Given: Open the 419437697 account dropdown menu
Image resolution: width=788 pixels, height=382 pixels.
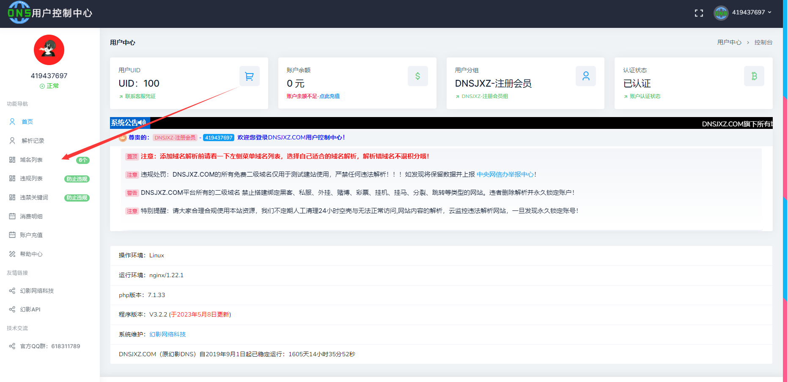Looking at the screenshot, I should (x=744, y=13).
